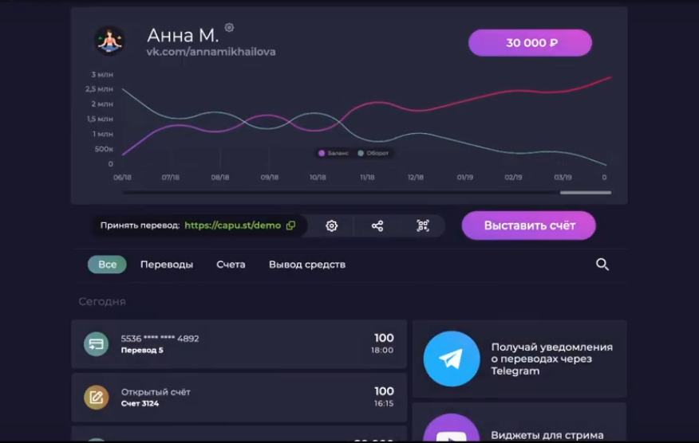Image resolution: width=699 pixels, height=443 pixels.
Task: Click the 16:15 time of Счет 3124
Action: [x=383, y=403]
